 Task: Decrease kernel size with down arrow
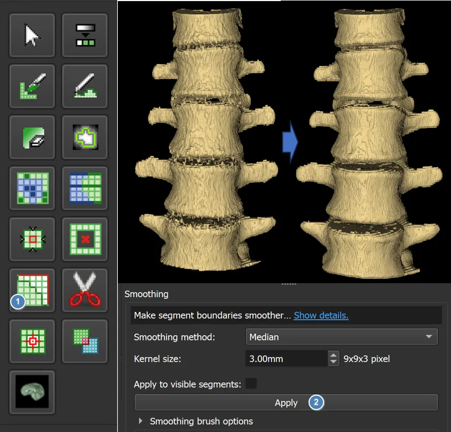(333, 362)
